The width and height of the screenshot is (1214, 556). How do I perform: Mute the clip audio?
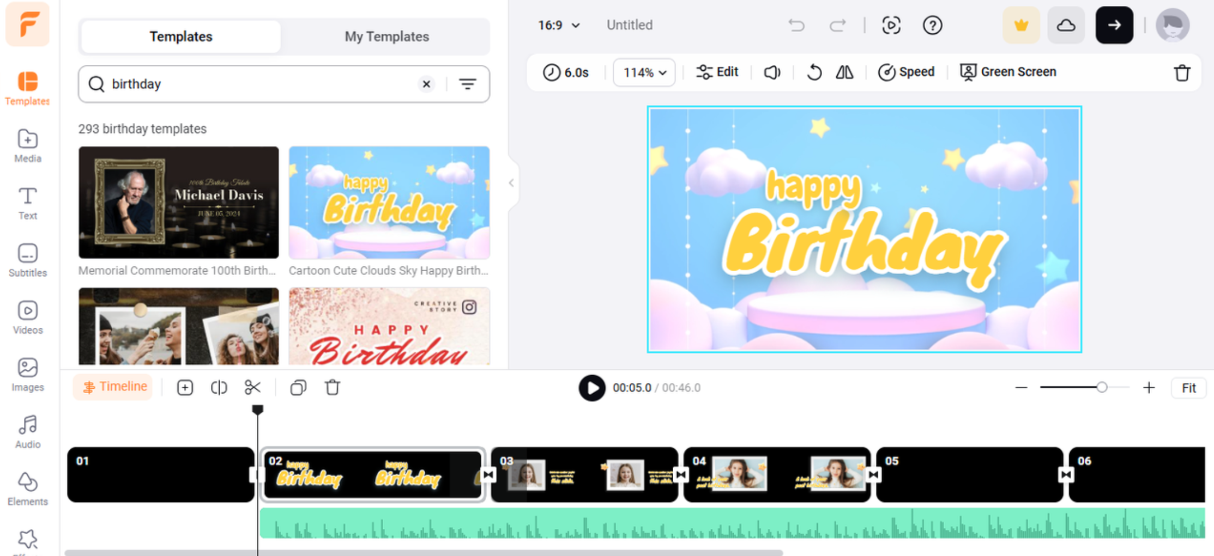[x=771, y=72]
